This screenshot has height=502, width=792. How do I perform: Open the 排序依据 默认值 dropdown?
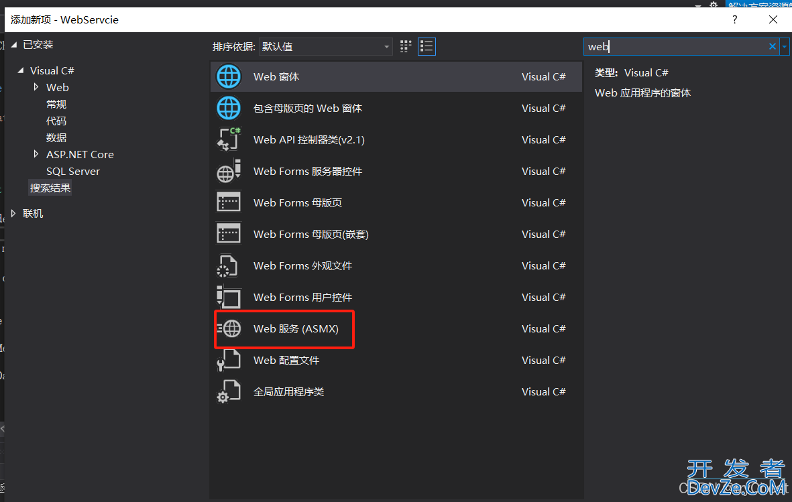point(326,46)
